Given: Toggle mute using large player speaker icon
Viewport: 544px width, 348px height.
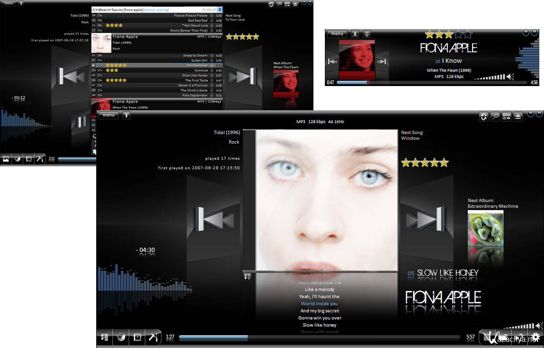Looking at the screenshot, I should point(538,326).
